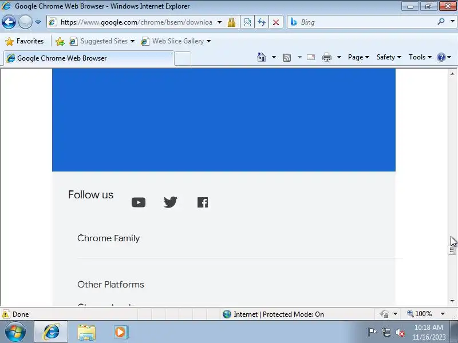
Task: Open the recent pages dropdown arrow
Action: [38, 22]
